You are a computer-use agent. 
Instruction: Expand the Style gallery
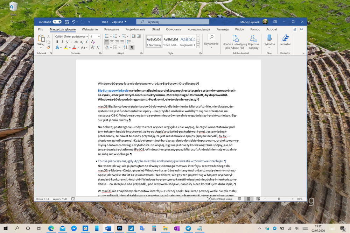(x=198, y=45)
